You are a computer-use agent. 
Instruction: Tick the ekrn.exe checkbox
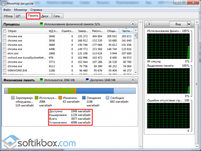click(5, 53)
